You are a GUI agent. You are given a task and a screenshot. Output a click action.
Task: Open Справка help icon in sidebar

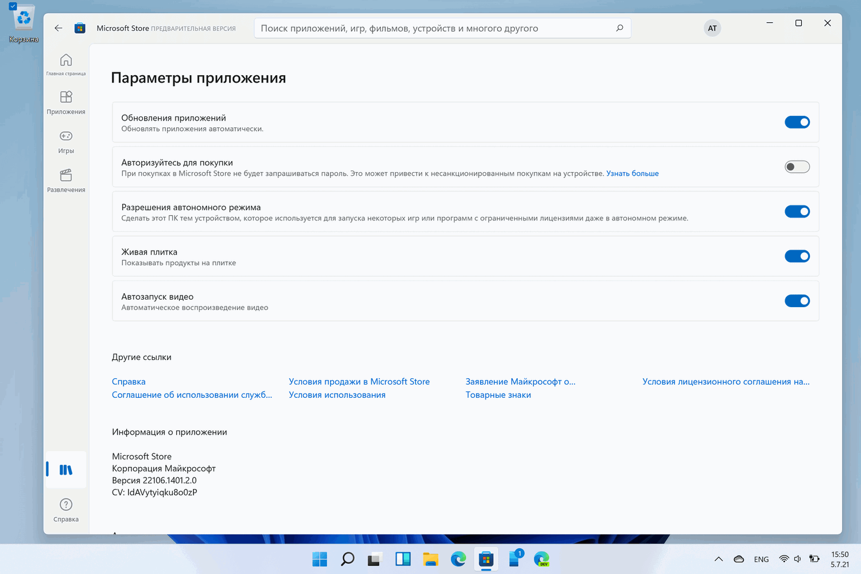(x=66, y=510)
